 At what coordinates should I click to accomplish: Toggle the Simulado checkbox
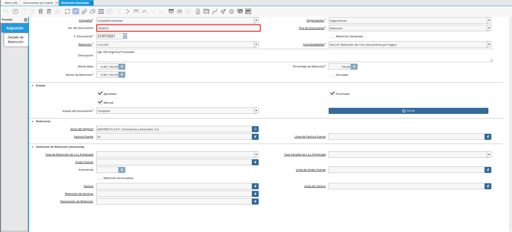point(332,75)
